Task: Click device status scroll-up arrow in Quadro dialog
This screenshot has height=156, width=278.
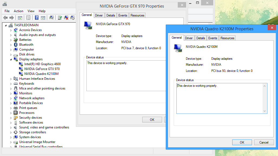Action: (264, 86)
